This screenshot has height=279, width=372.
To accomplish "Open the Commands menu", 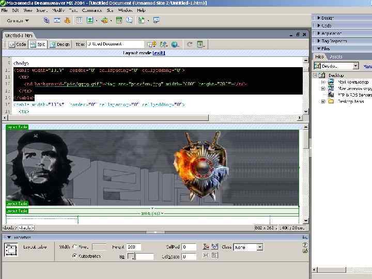I will (x=92, y=10).
